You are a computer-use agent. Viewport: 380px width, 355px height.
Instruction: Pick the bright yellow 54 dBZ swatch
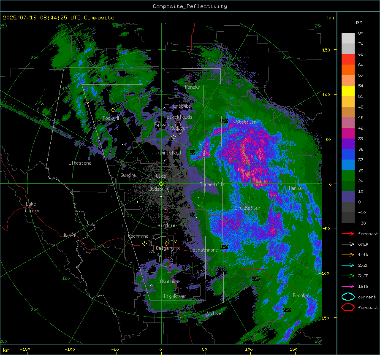(348, 91)
